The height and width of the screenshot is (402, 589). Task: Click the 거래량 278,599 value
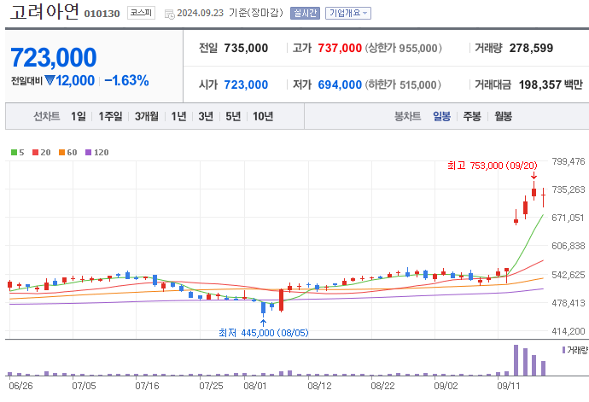click(531, 48)
